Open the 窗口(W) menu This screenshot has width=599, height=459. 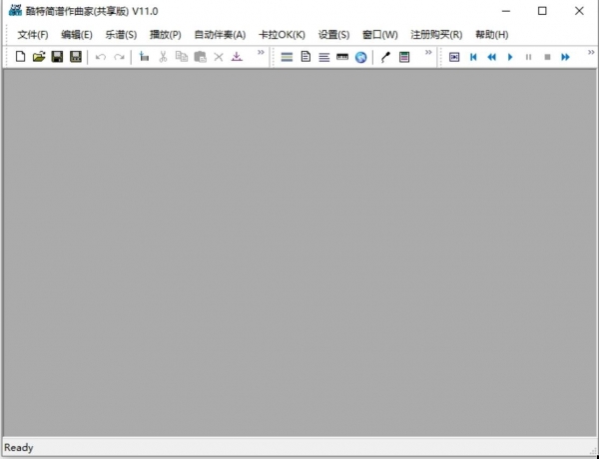[x=380, y=35]
